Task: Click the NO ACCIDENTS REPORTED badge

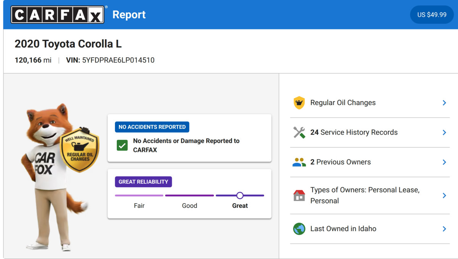Action: click(152, 127)
